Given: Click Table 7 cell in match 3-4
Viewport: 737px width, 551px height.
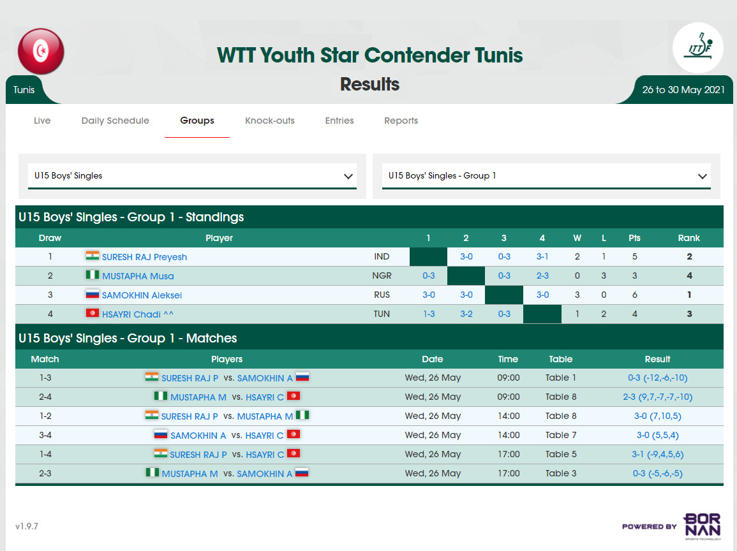Looking at the screenshot, I should tap(561, 435).
